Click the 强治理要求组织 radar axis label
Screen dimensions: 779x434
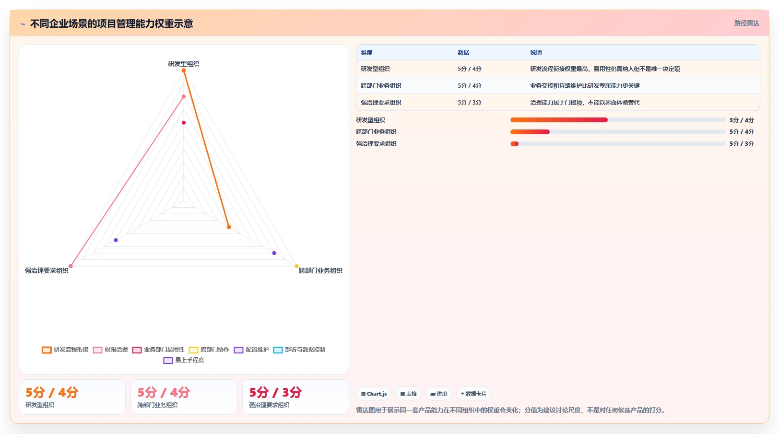[47, 270]
